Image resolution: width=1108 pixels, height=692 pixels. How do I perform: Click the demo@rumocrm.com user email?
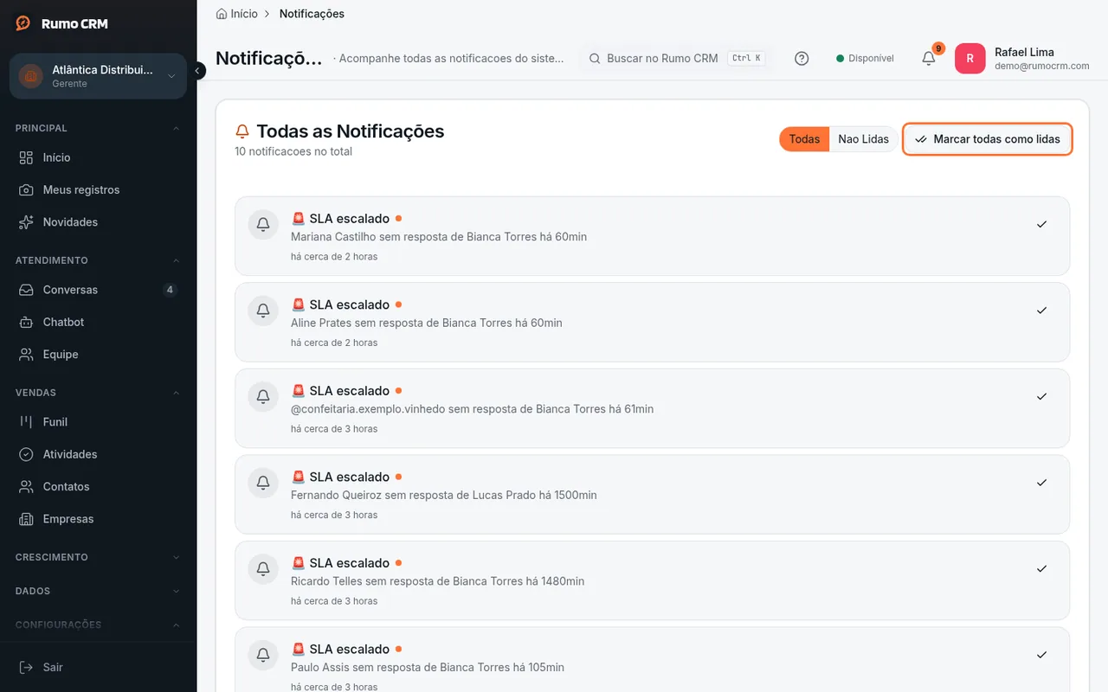coord(1041,66)
